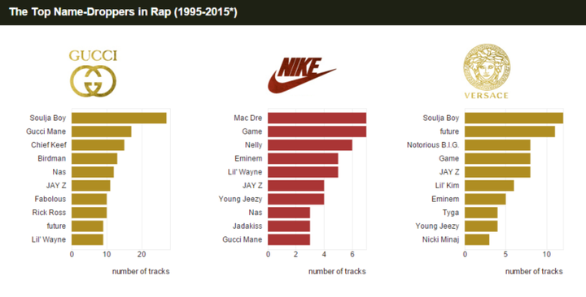Click the Versace Medusa head logo
Image resolution: width=586 pixels, height=297 pixels.
(x=487, y=67)
